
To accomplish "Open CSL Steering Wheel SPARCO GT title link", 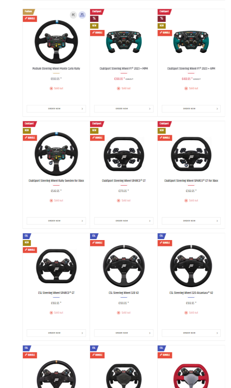I will point(56,293).
